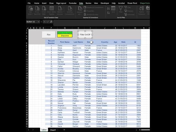This screenshot has width=176, height=132.
Task: Open connection Properties in the ribbon
Action: [89, 11]
